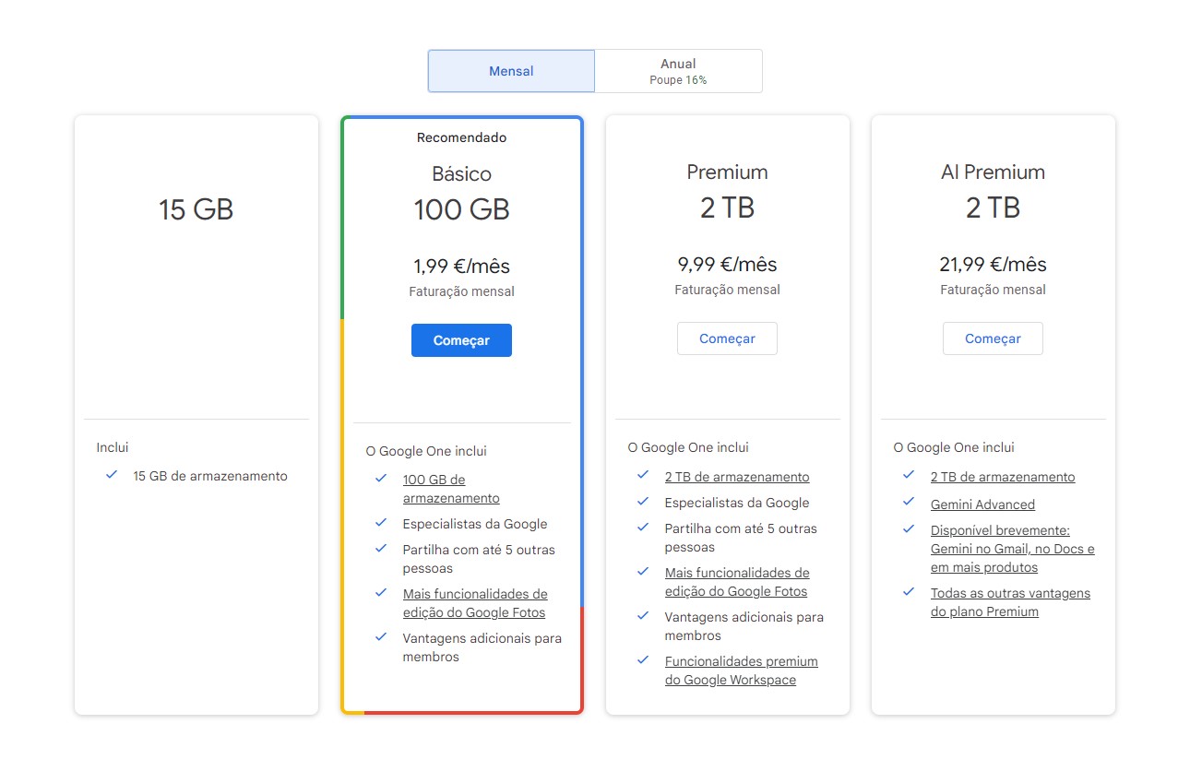Open the Gemini Advanced link
Screen dimensions: 1202x783
(x=982, y=504)
